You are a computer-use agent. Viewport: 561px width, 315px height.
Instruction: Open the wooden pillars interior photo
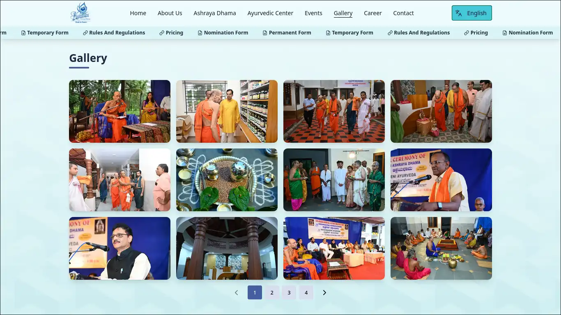(227, 248)
